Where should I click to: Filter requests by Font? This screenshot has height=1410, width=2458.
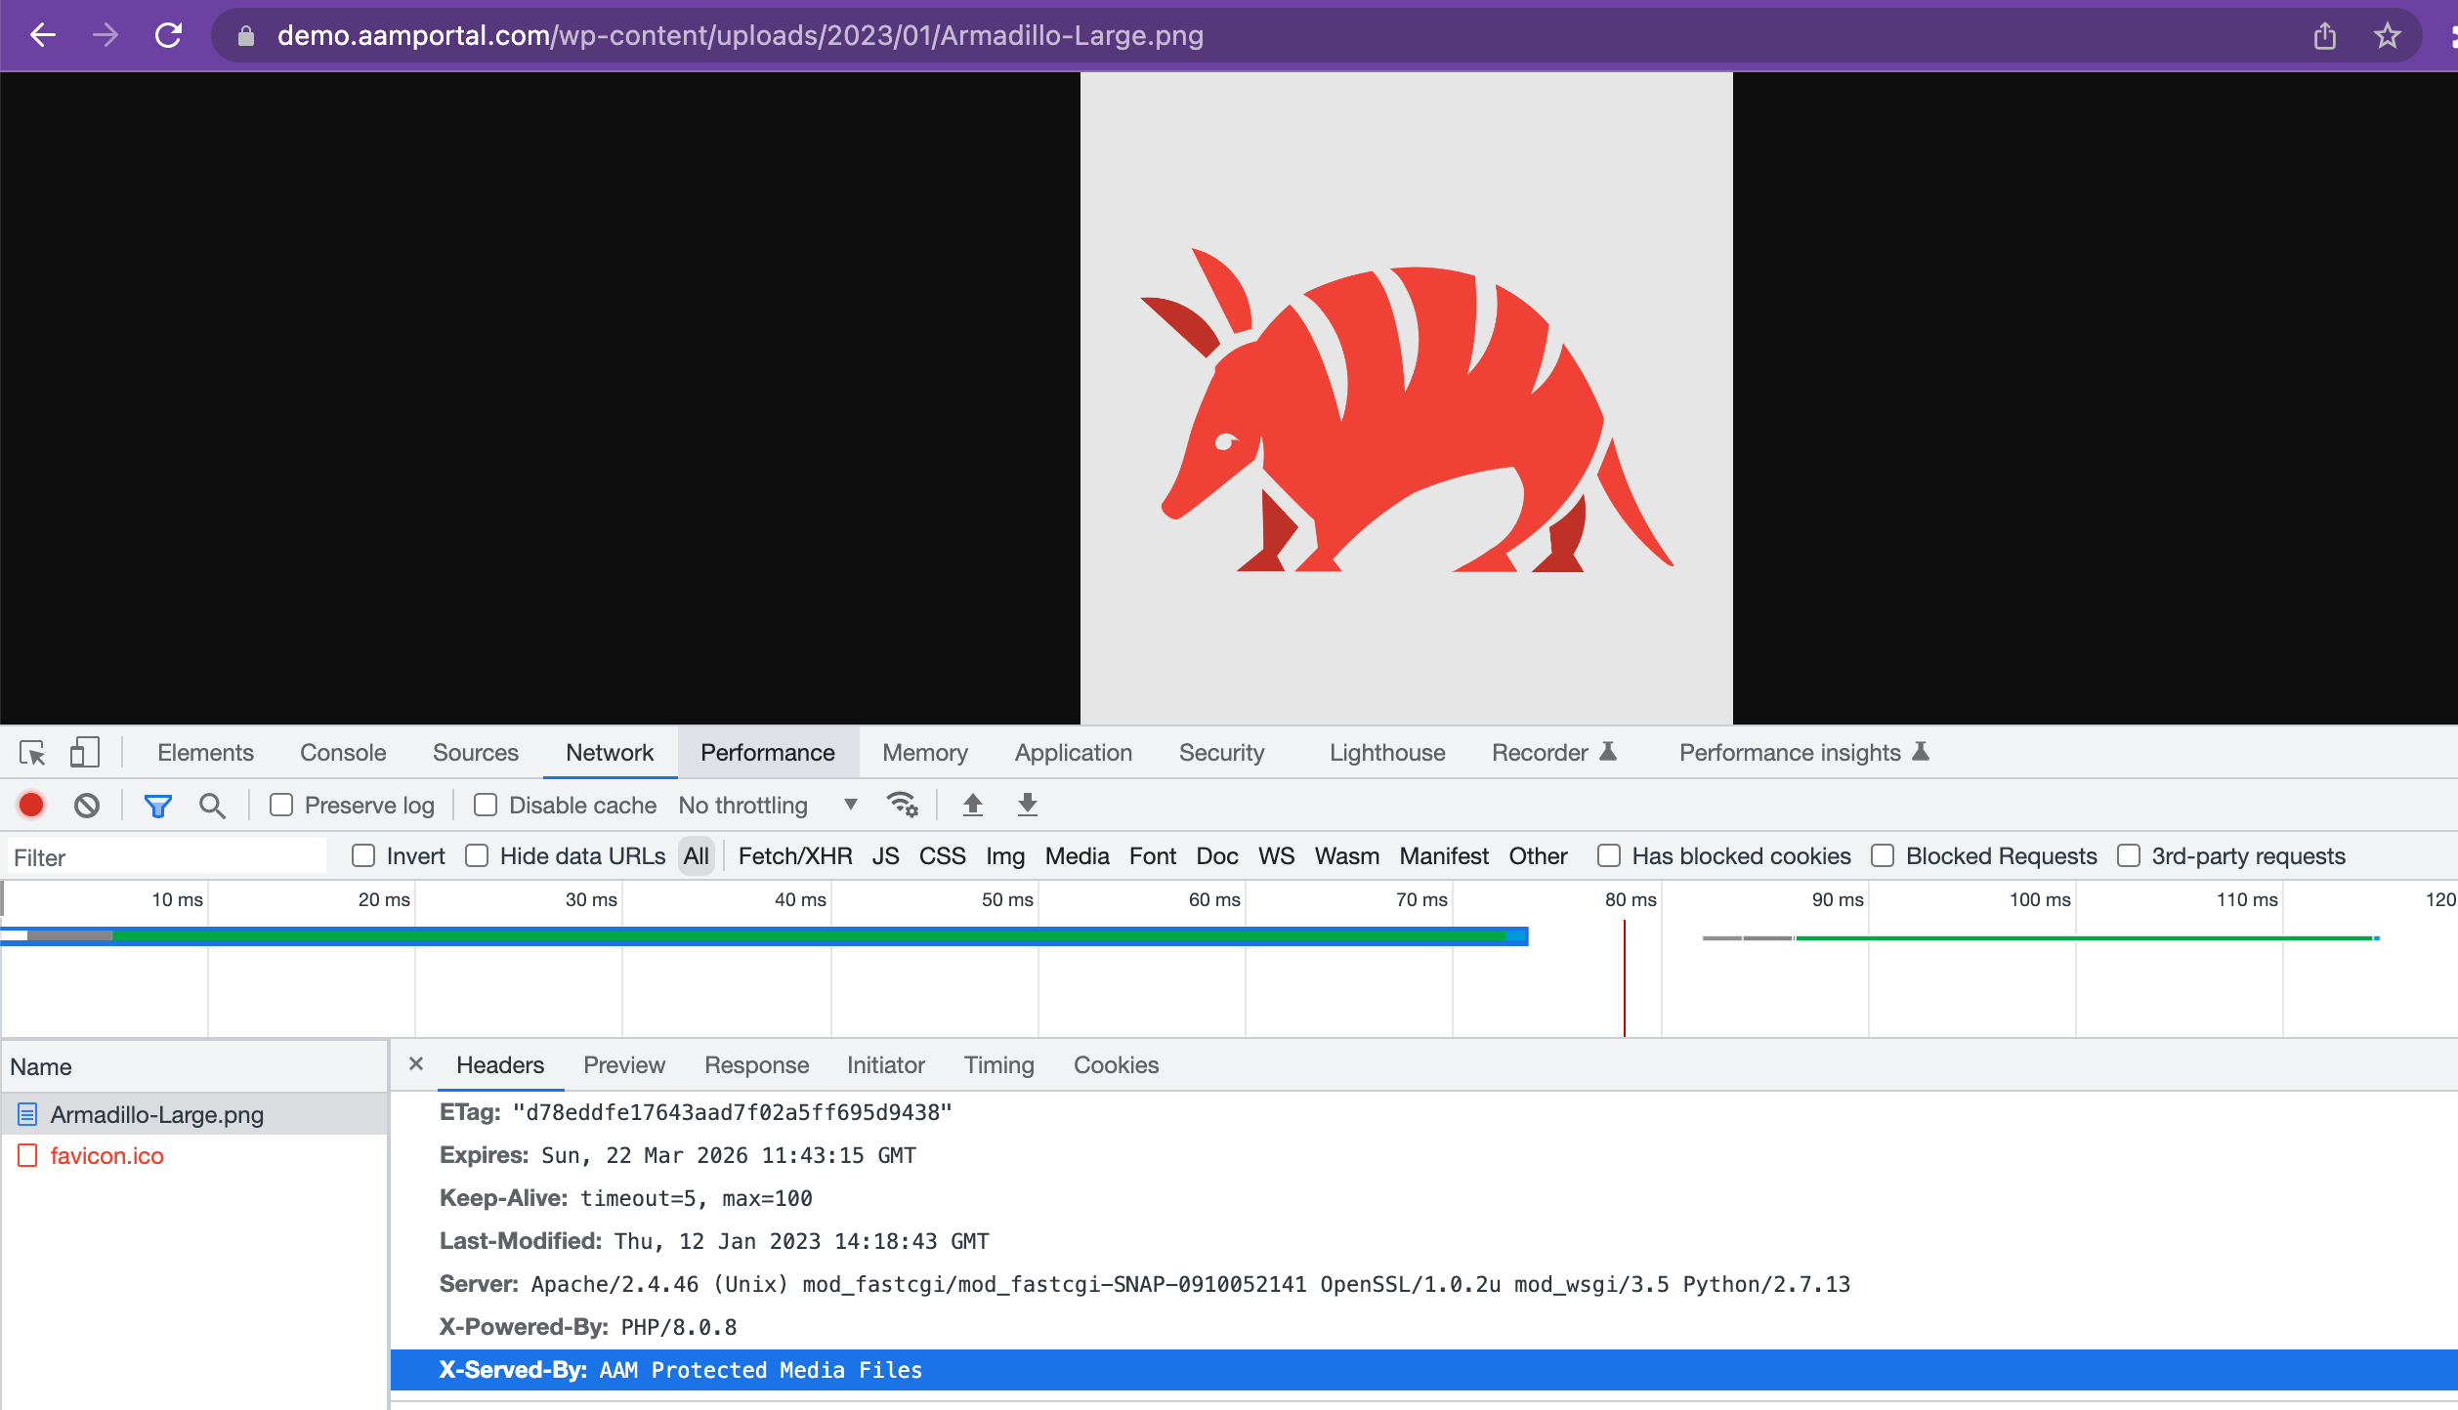pos(1153,856)
